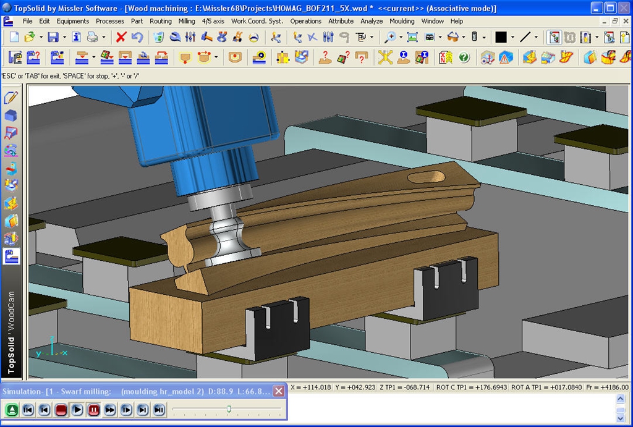633x427 pixels.
Task: Toggle the highlighted tree-view mode button
Action: click(x=554, y=38)
